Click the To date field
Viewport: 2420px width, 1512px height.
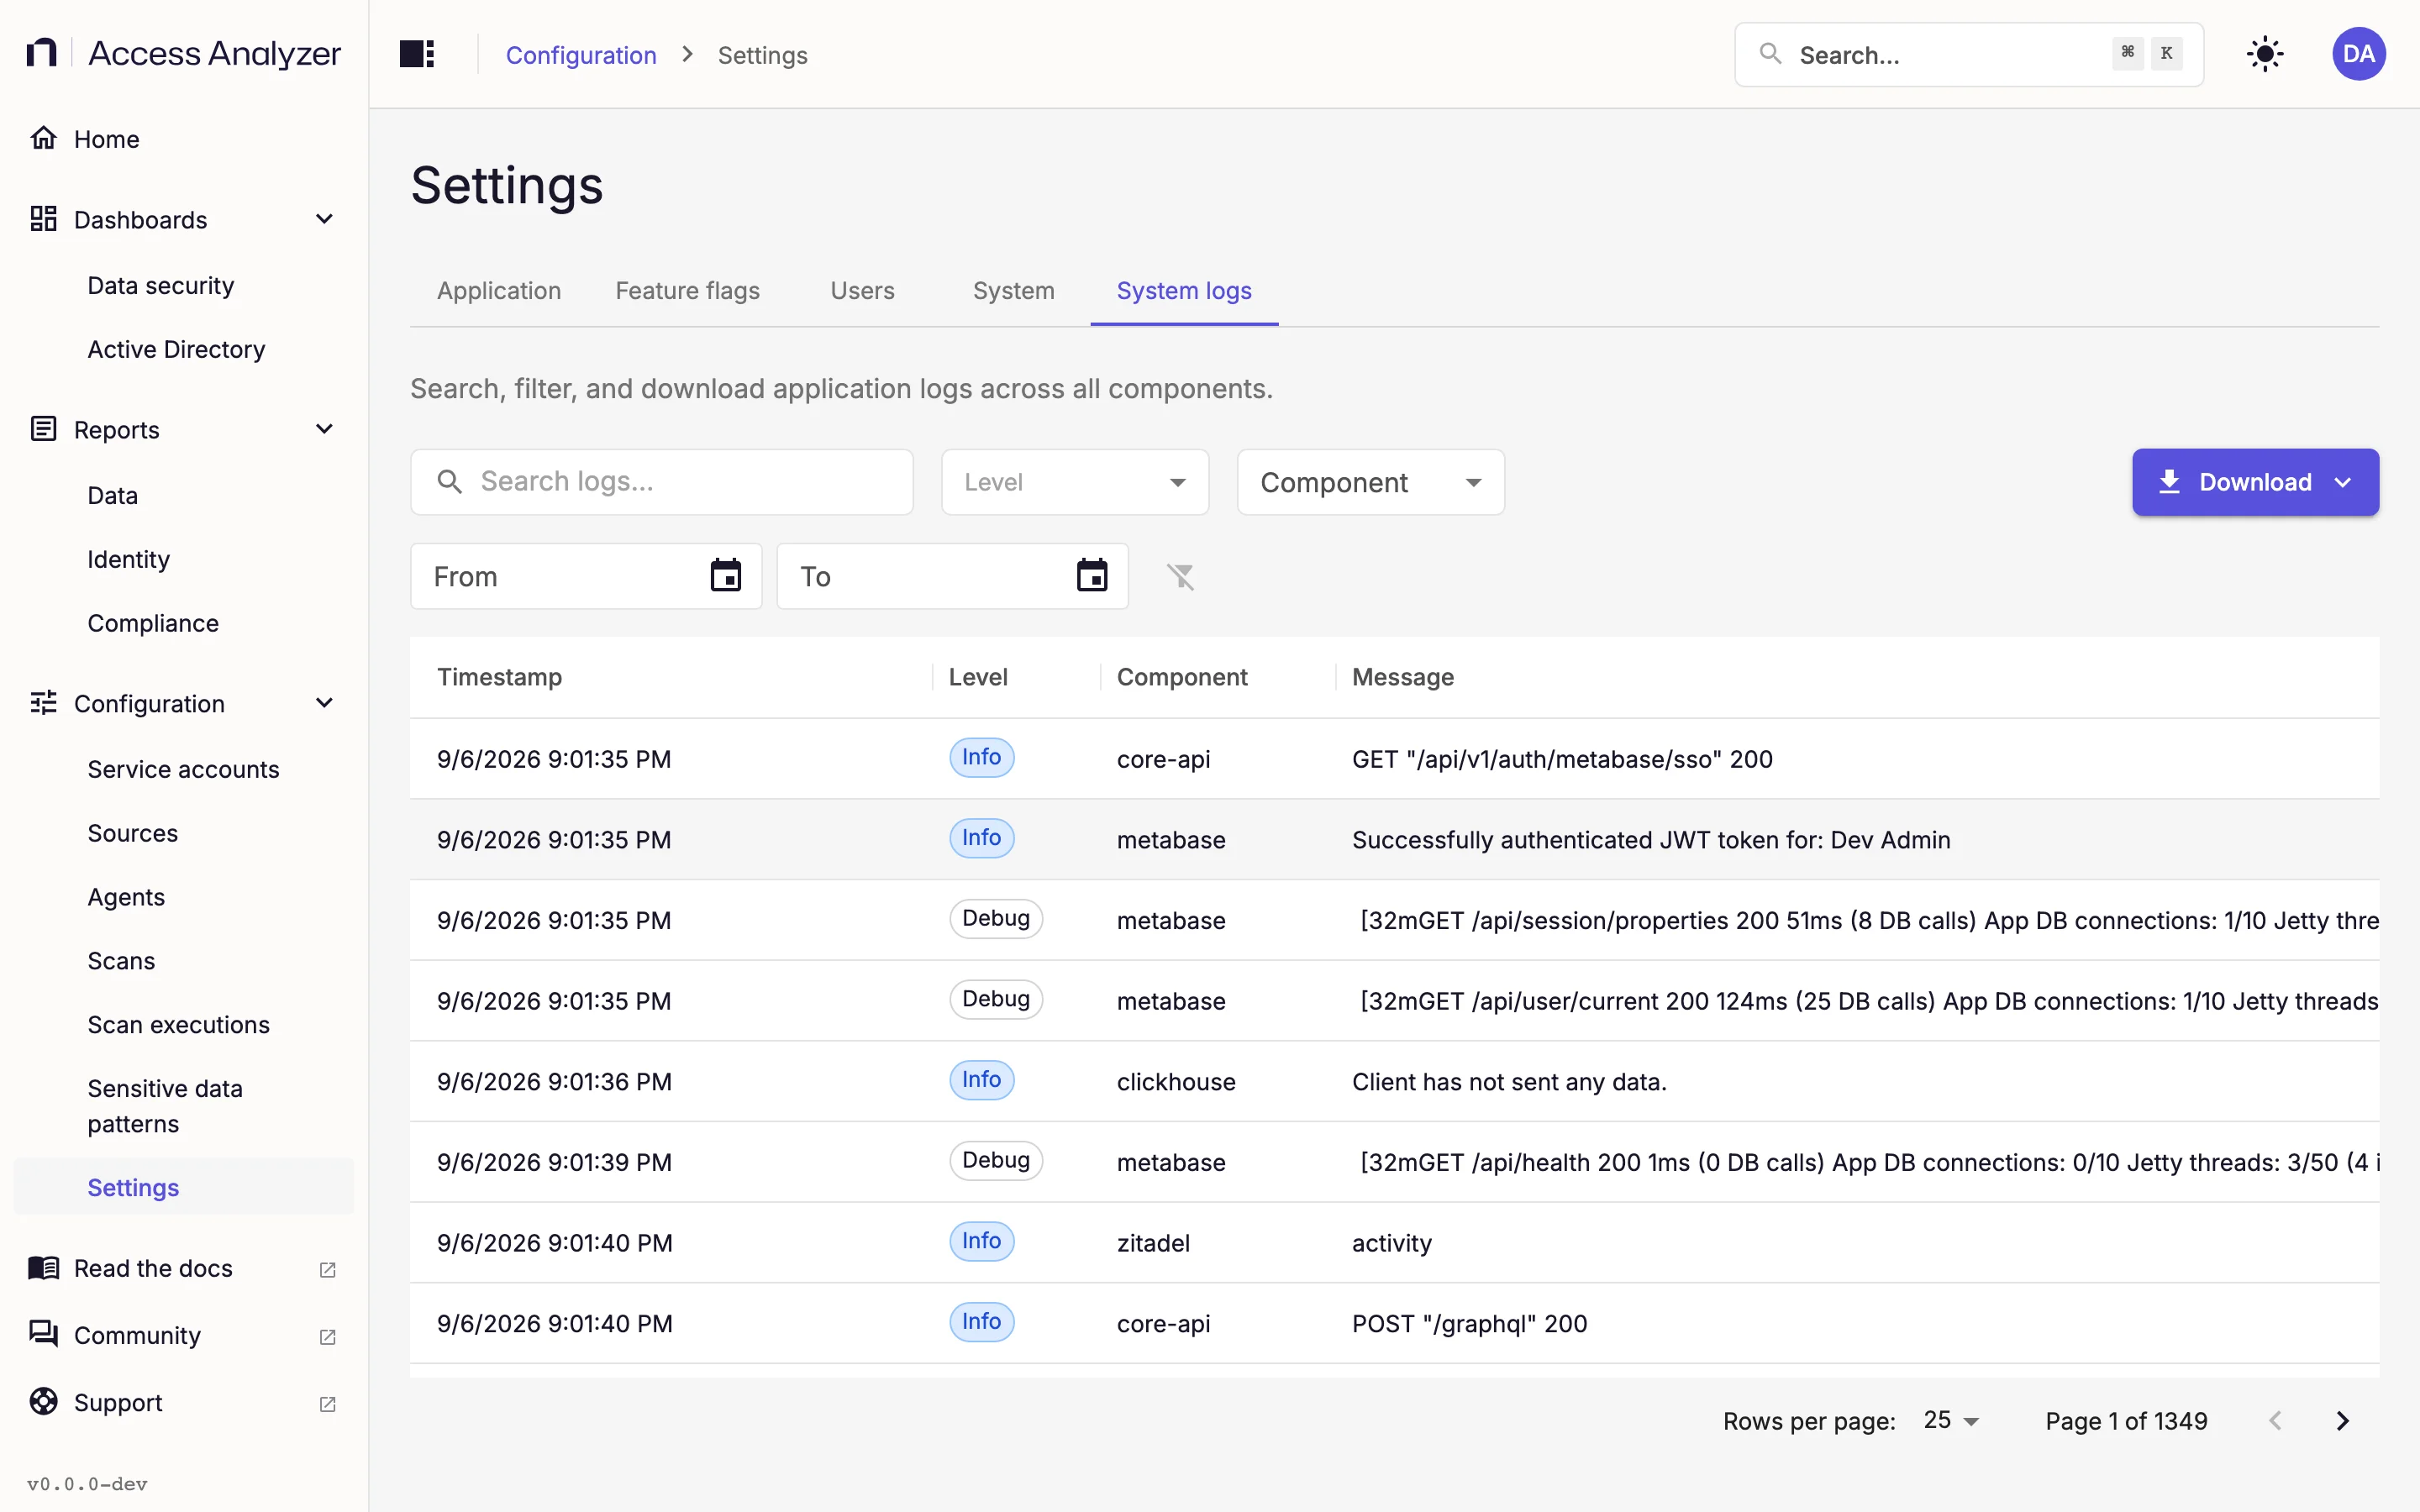[952, 576]
